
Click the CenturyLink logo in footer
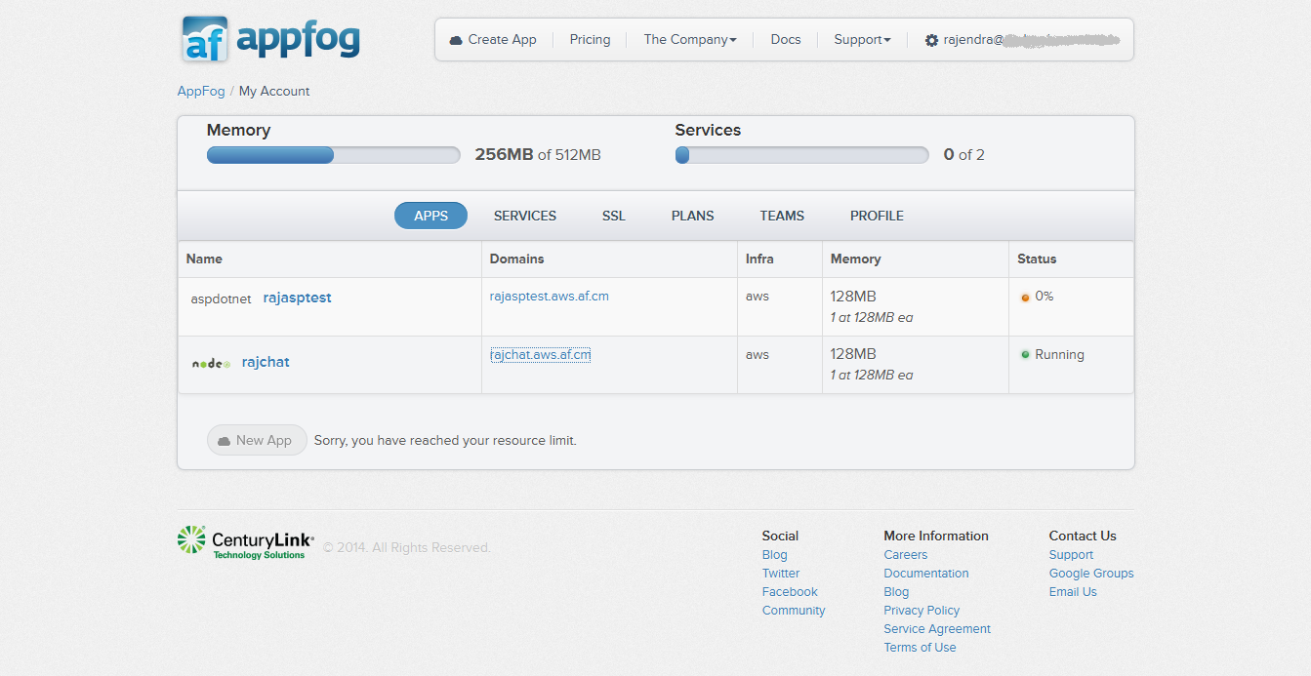pyautogui.click(x=246, y=540)
